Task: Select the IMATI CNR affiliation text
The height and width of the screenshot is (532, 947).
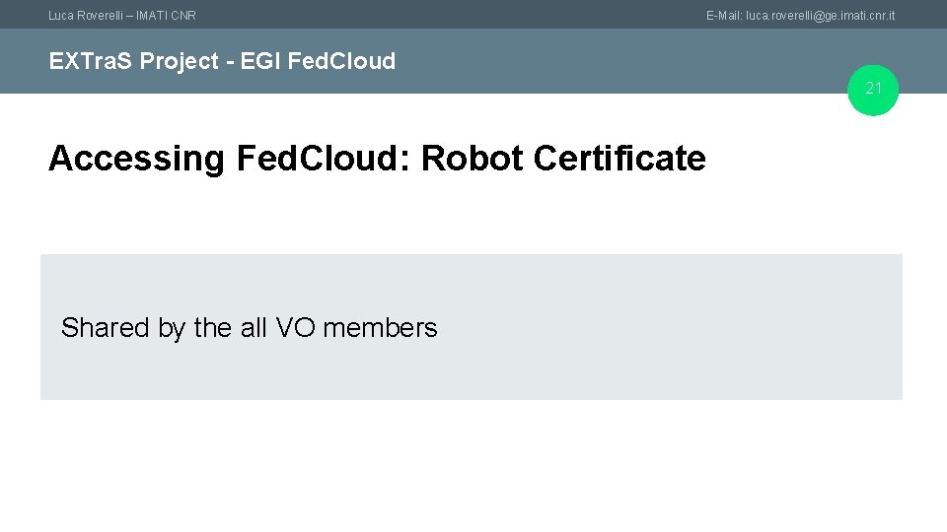Action: click(166, 16)
